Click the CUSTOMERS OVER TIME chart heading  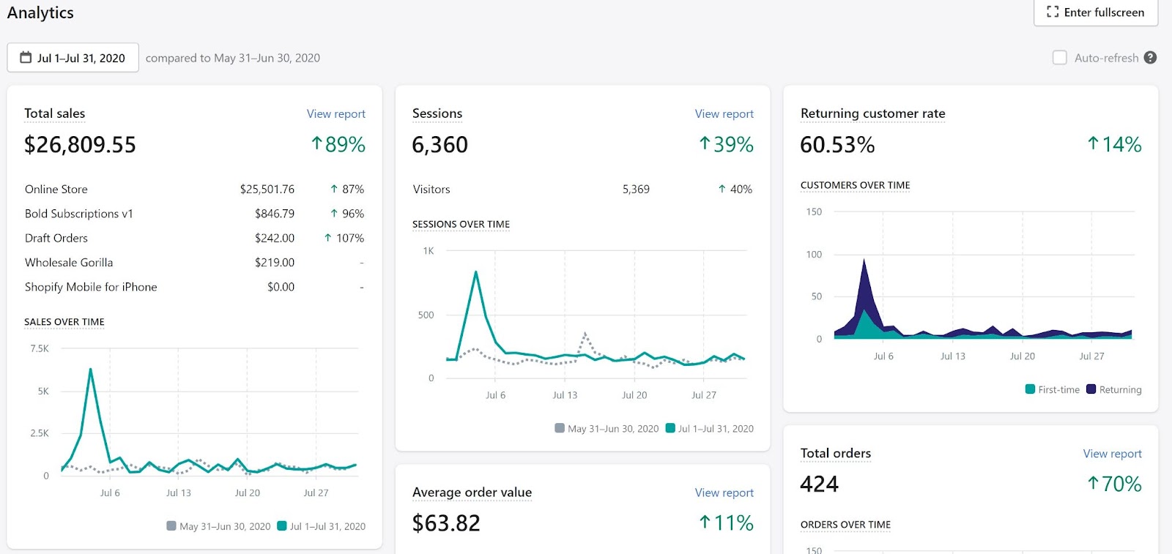pos(856,185)
